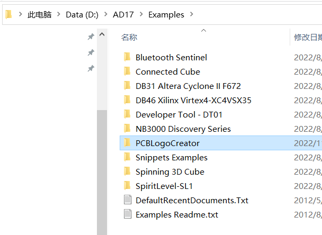Select the DB46 Xilinx Virtex4-XC4VSX35 name
Viewport: 322px width, 235px height.
(193, 101)
